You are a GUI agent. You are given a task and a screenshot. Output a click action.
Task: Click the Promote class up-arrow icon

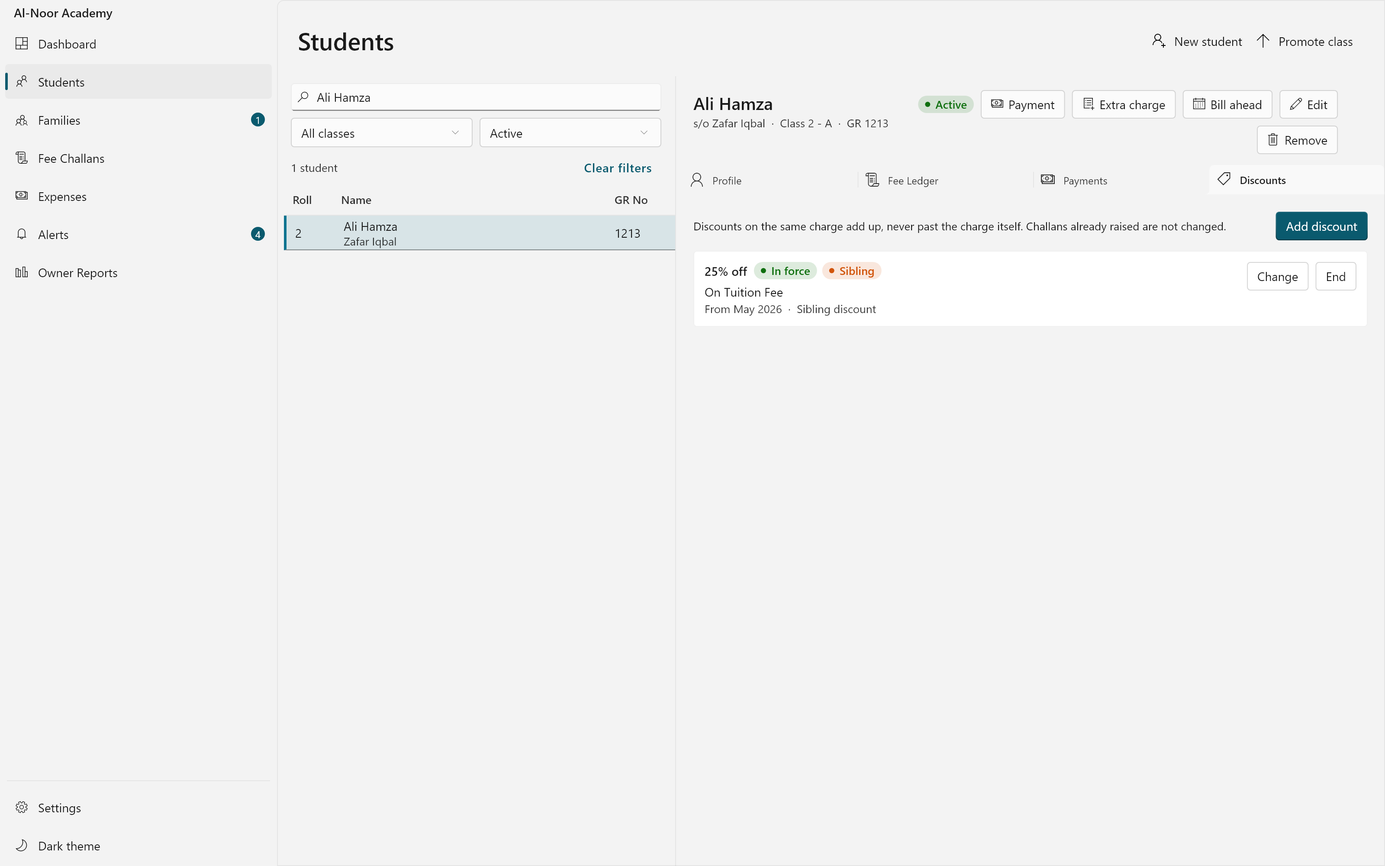(x=1263, y=41)
